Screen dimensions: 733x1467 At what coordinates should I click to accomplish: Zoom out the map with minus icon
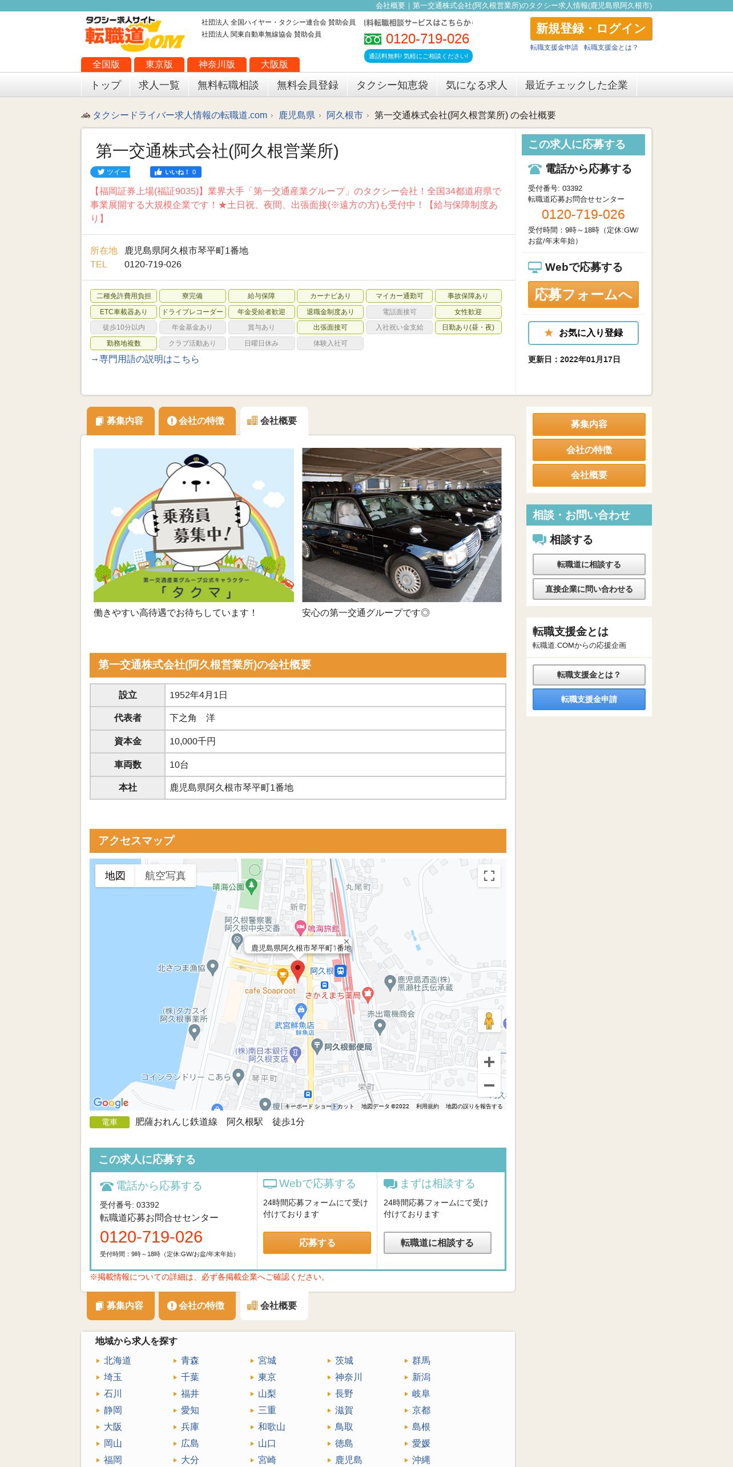pyautogui.click(x=489, y=1085)
